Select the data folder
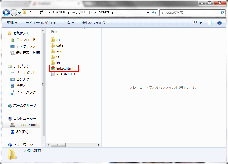 60,46
